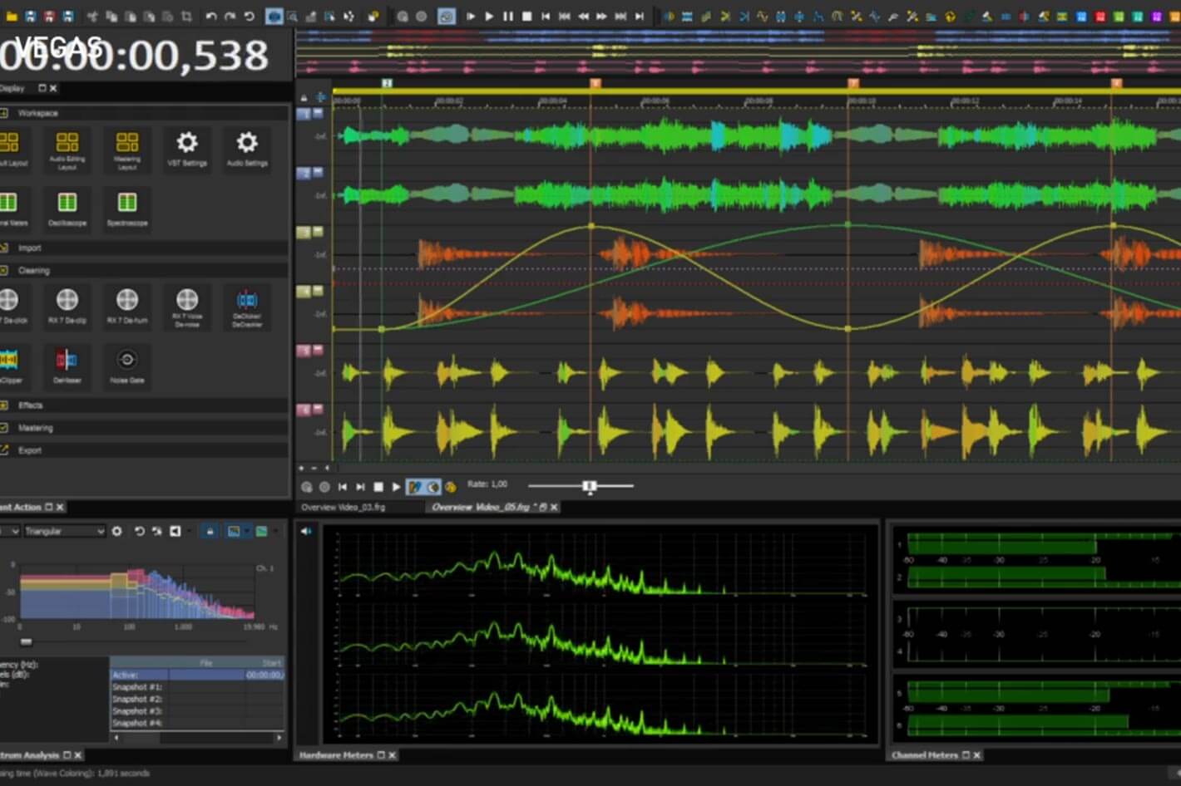Go to start in data window transport
Screen dimensions: 1181x786
(342, 487)
